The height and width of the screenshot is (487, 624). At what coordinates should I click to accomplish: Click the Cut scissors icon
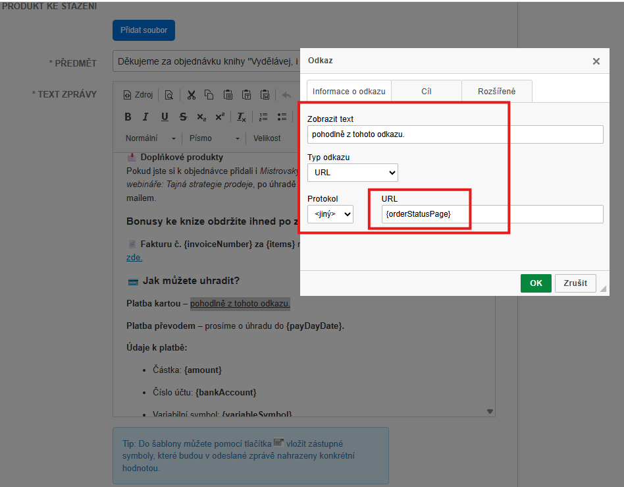[x=192, y=95]
